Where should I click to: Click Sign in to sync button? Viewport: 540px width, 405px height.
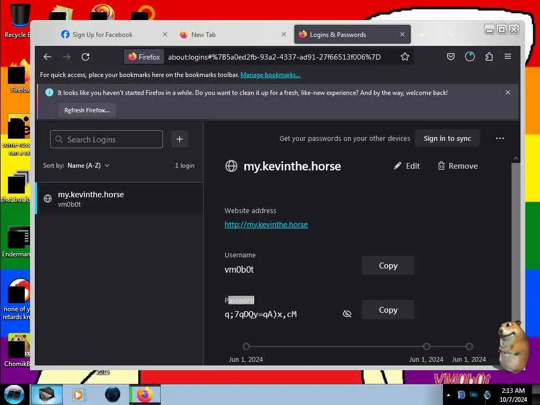(x=447, y=138)
